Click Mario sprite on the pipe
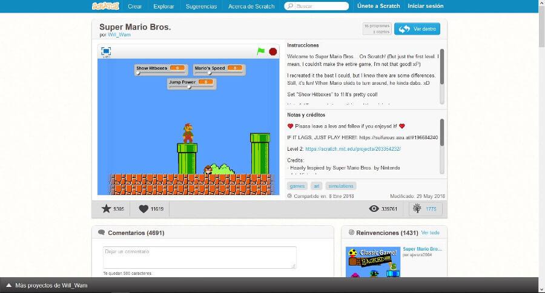 (188, 133)
